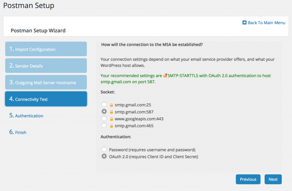Click the back arrow icon by Main Menu
This screenshot has width=292, height=191.
click(x=244, y=22)
